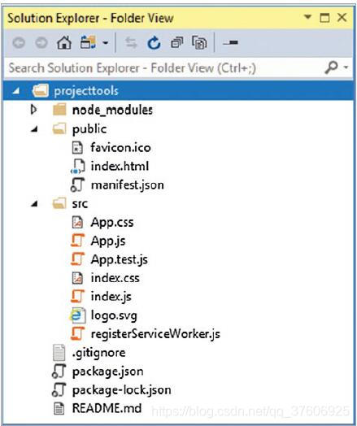The image size is (357, 426).
Task: Click the logo.svg browser icon
Action: (x=78, y=315)
